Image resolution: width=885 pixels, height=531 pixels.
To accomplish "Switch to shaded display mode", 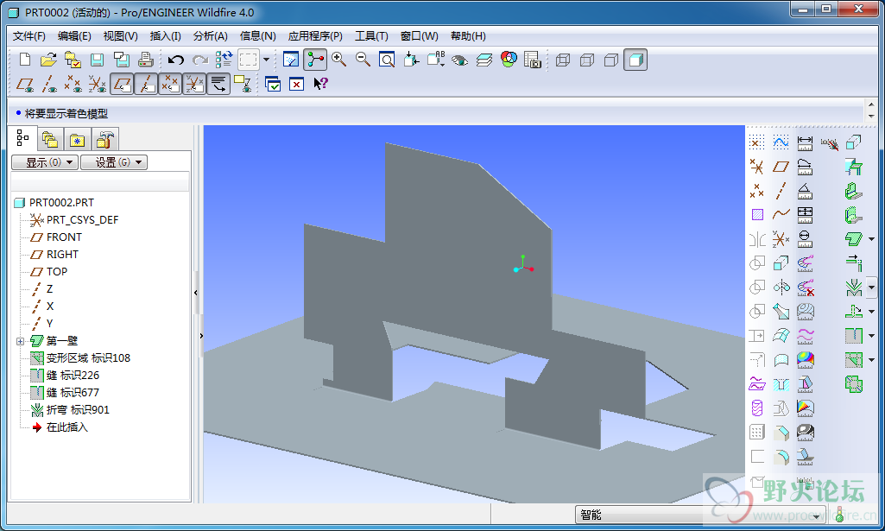I will click(x=635, y=60).
